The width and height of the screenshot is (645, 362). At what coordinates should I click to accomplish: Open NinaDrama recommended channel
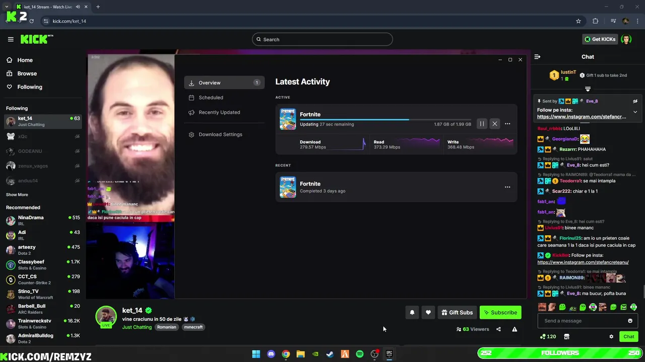pos(43,220)
